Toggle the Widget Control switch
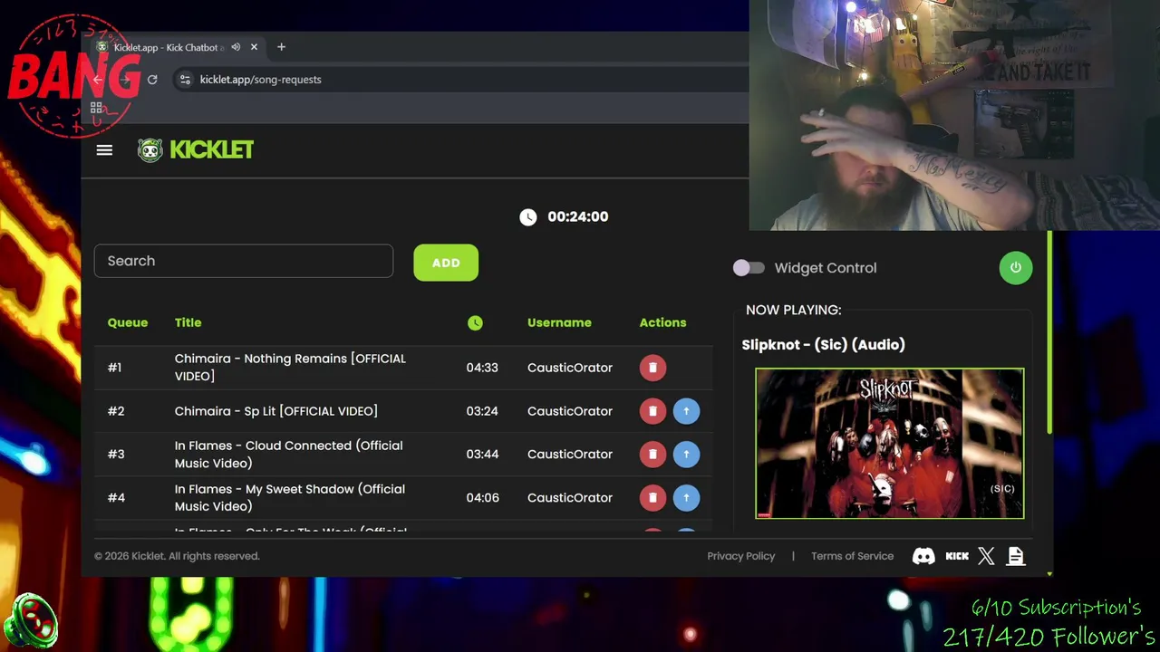This screenshot has height=652, width=1160. pos(749,268)
